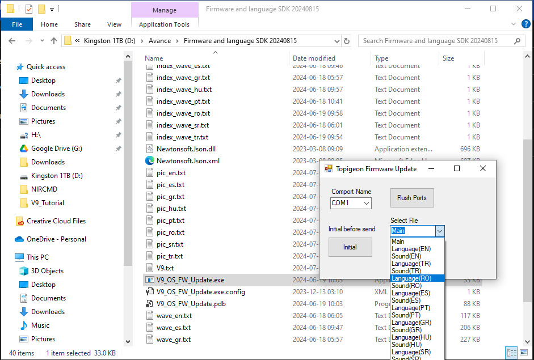Select the wave_en.txt file
Viewport: 534px width, 360px height.
174,316
